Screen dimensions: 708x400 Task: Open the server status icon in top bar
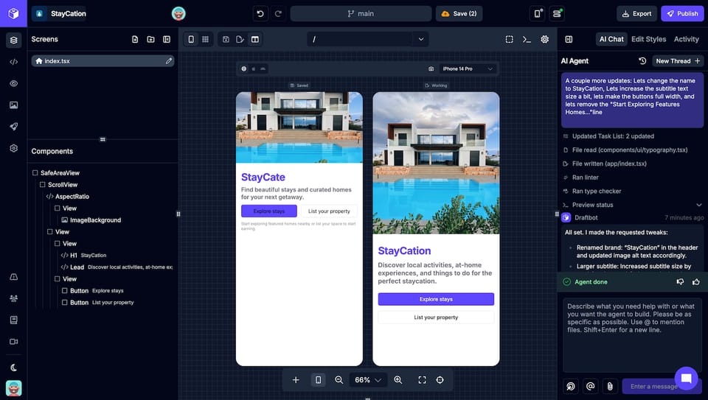557,13
